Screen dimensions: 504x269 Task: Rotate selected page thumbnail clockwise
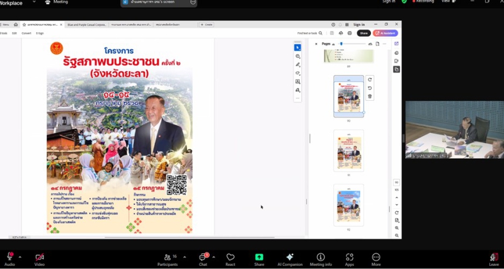pyautogui.click(x=370, y=79)
